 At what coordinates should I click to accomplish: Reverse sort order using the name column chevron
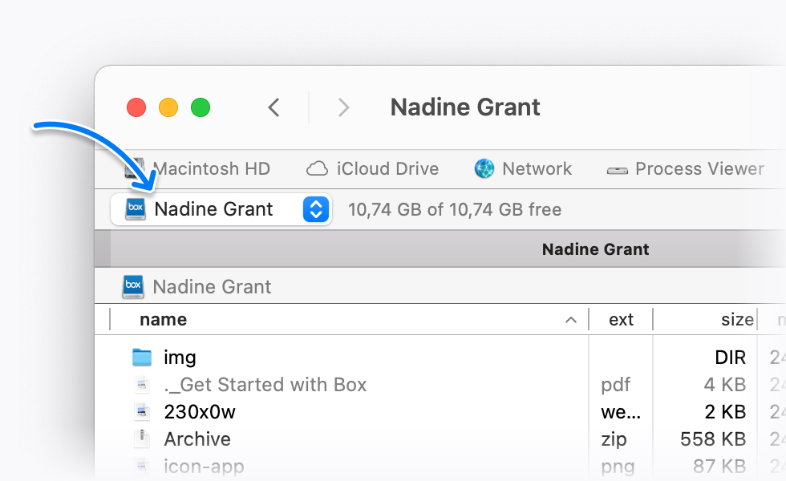coord(571,319)
